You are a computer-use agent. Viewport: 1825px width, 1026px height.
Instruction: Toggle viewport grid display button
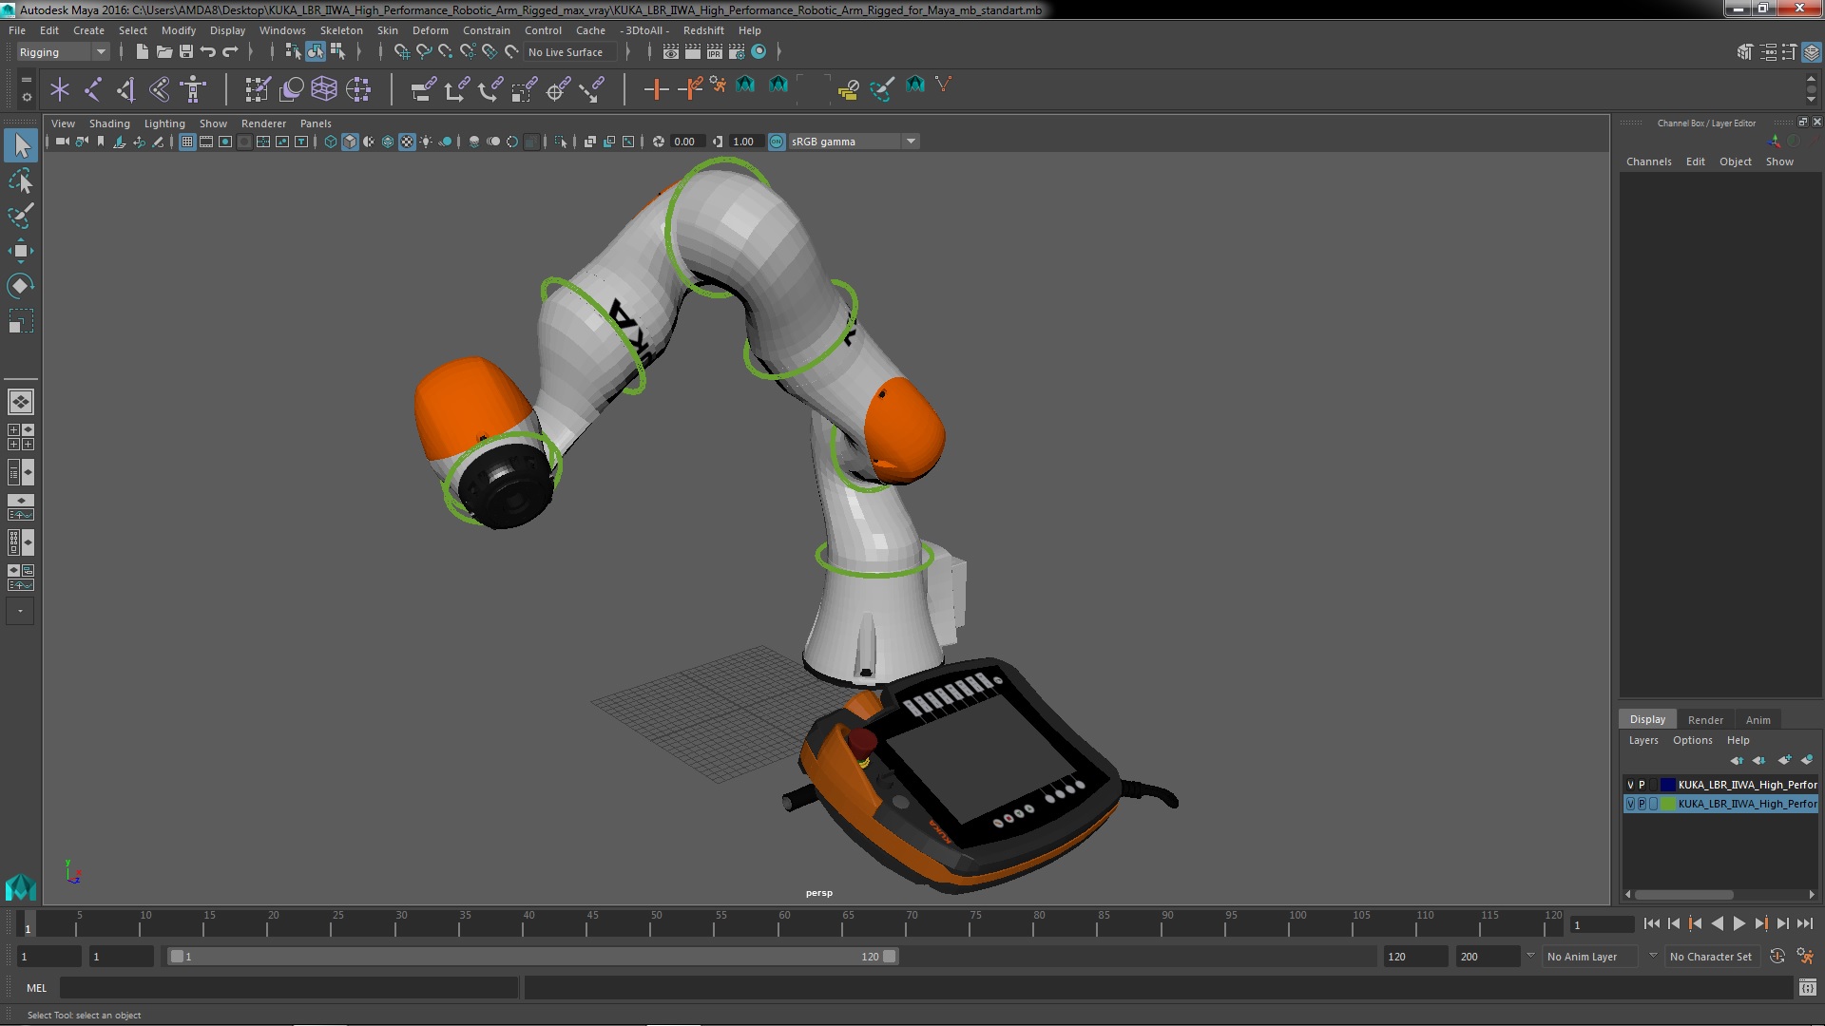coord(187,142)
